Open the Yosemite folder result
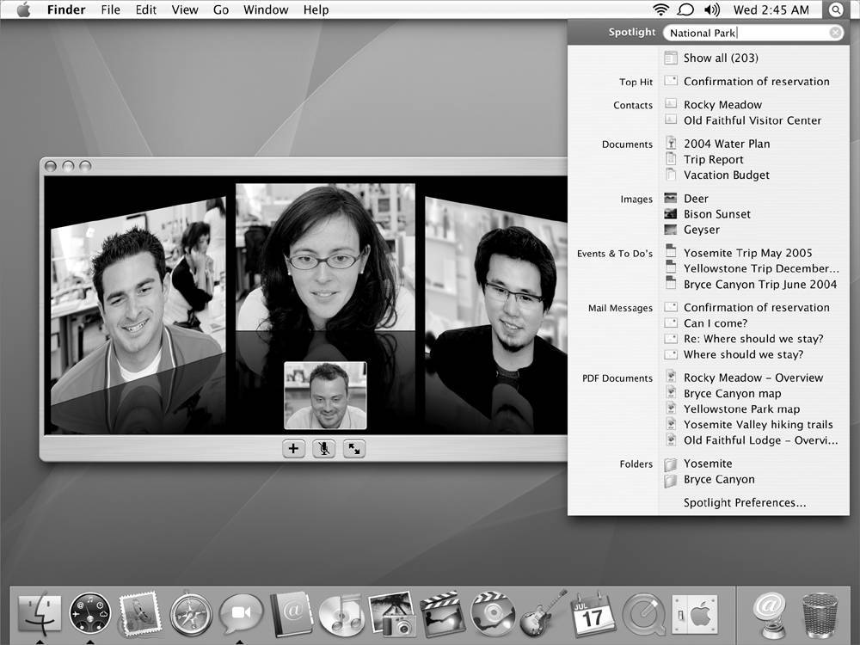860x645 pixels. tap(707, 464)
